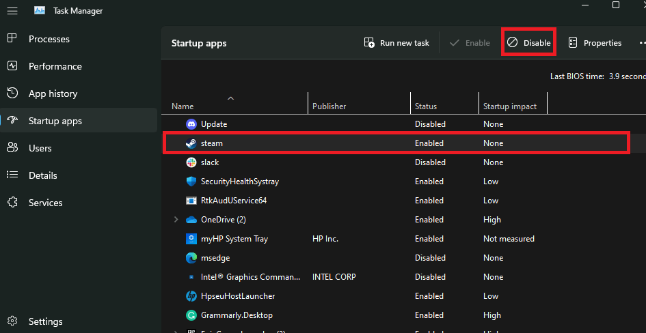
Task: Click the Disable circle-slash icon
Action: [512, 43]
